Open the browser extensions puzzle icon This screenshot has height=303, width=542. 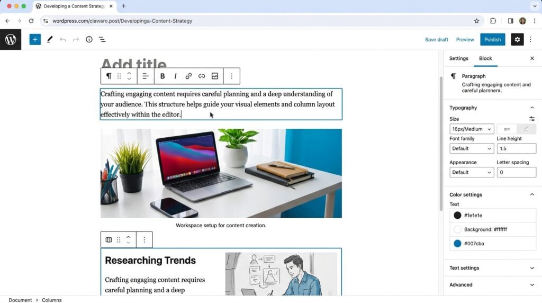coord(493,21)
